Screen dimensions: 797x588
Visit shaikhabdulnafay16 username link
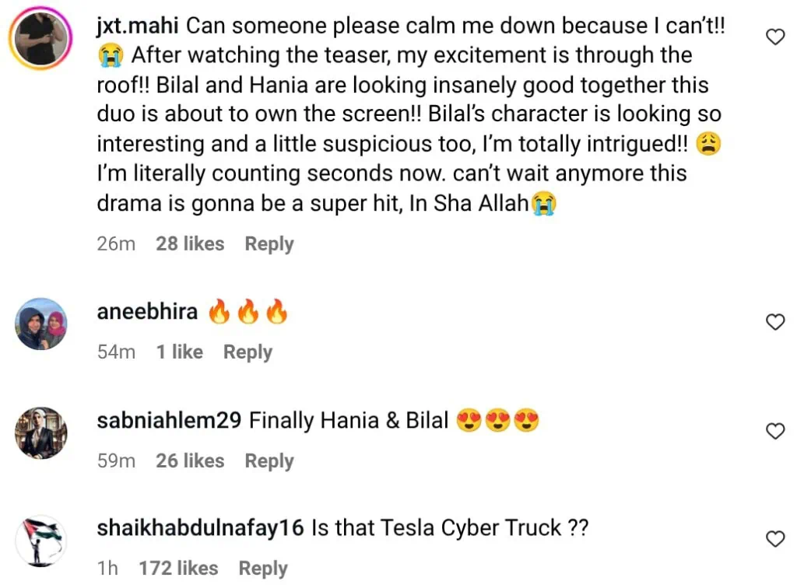click(x=200, y=528)
